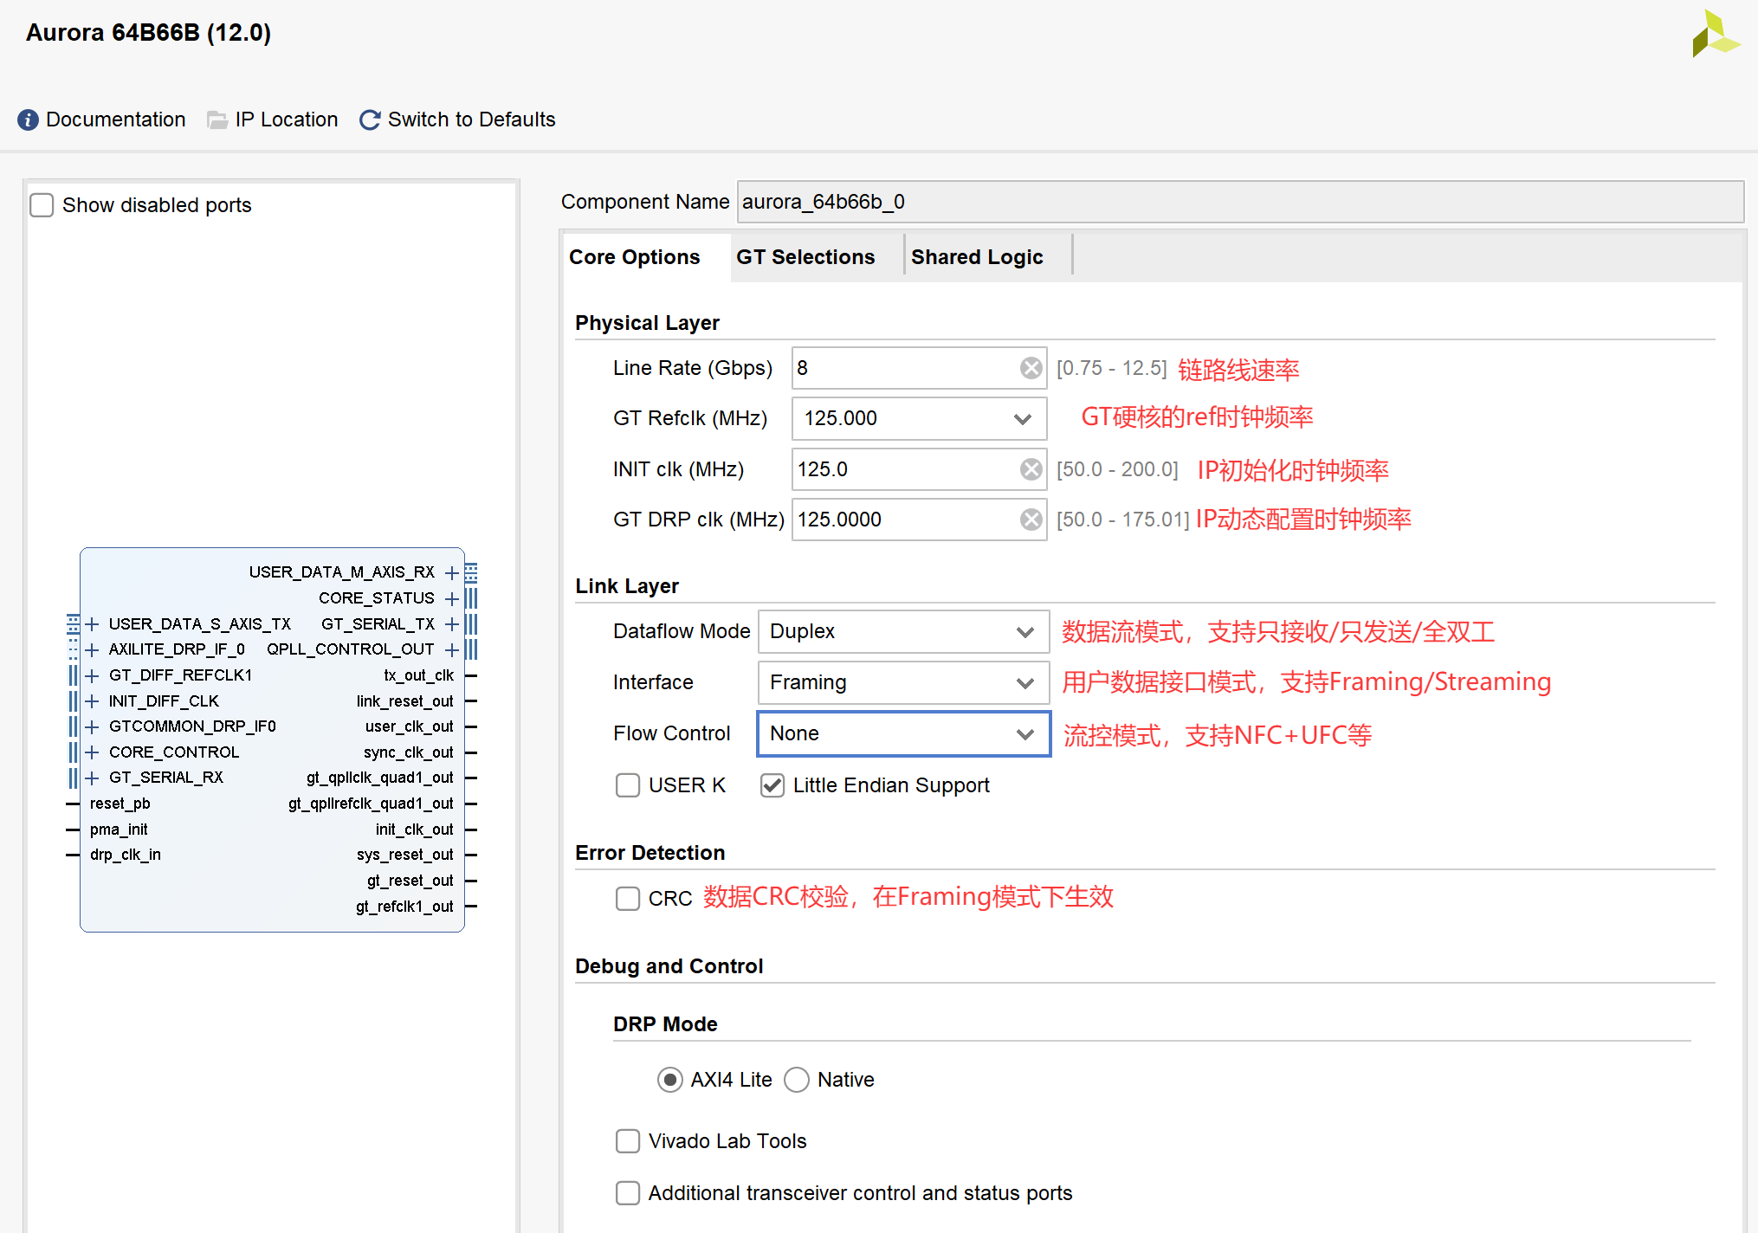Expand the USER_DATA_S_AXIS_TX port plus icon
Image resolution: width=1758 pixels, height=1233 pixels.
[x=93, y=624]
